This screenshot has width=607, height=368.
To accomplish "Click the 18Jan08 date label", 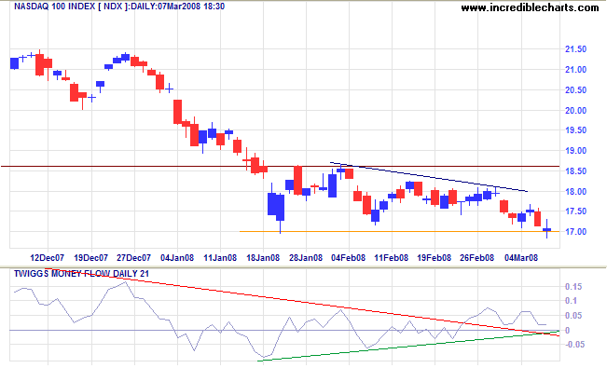I will pos(263,258).
